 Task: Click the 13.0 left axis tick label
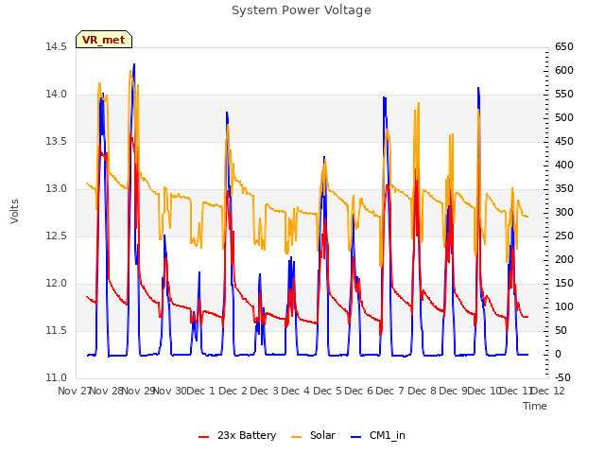(56, 189)
